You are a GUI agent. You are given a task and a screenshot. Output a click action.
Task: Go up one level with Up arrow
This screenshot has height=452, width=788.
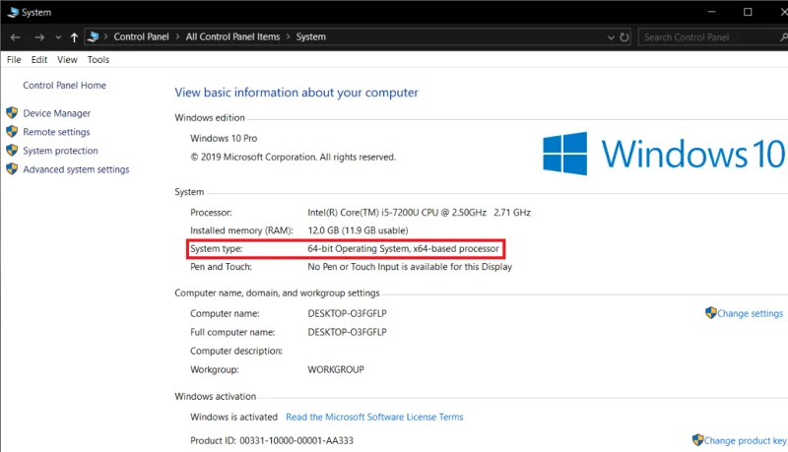click(75, 37)
